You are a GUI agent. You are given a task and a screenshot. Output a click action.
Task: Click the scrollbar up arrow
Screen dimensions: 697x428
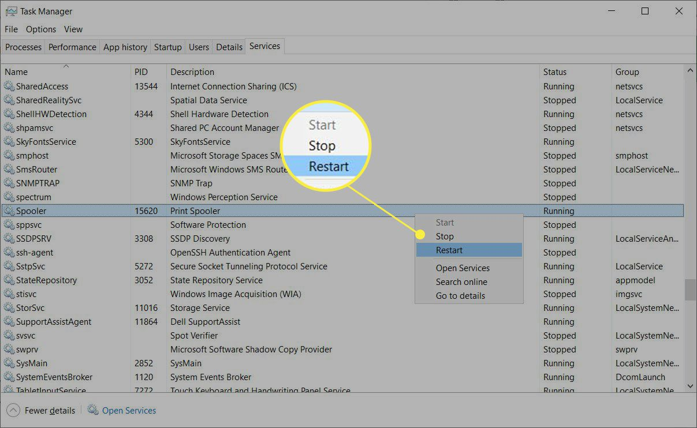coord(690,70)
